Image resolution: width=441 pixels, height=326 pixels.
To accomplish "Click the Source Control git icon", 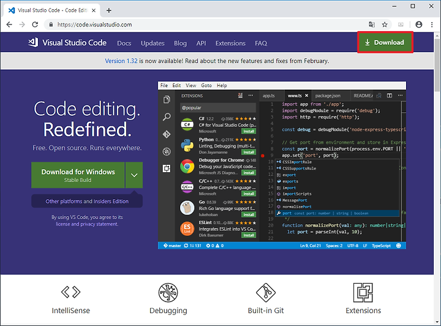I will pyautogui.click(x=167, y=134).
